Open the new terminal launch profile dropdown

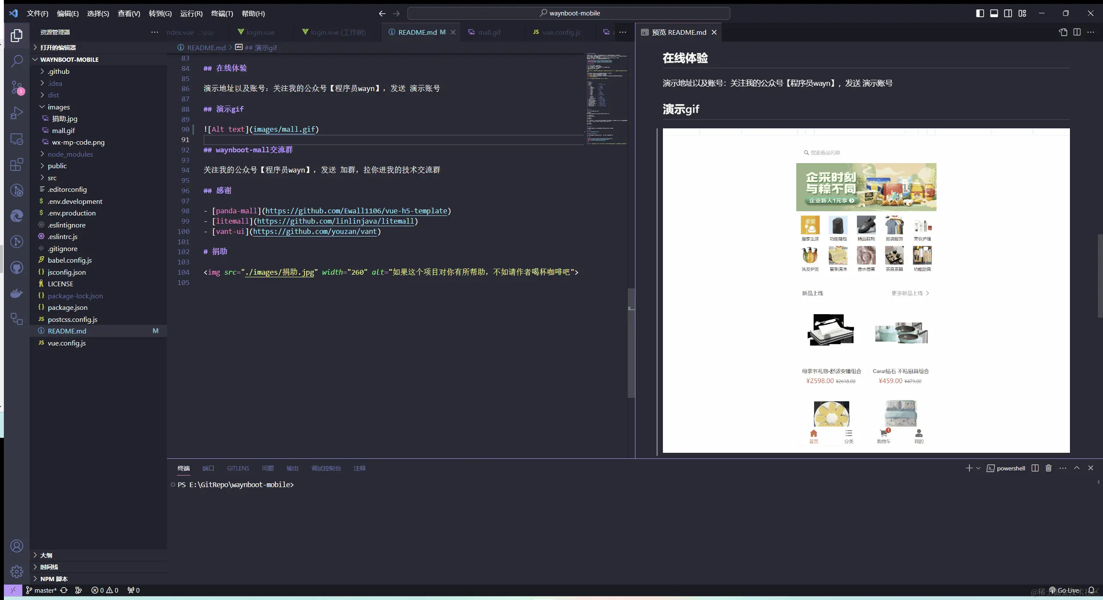(978, 468)
